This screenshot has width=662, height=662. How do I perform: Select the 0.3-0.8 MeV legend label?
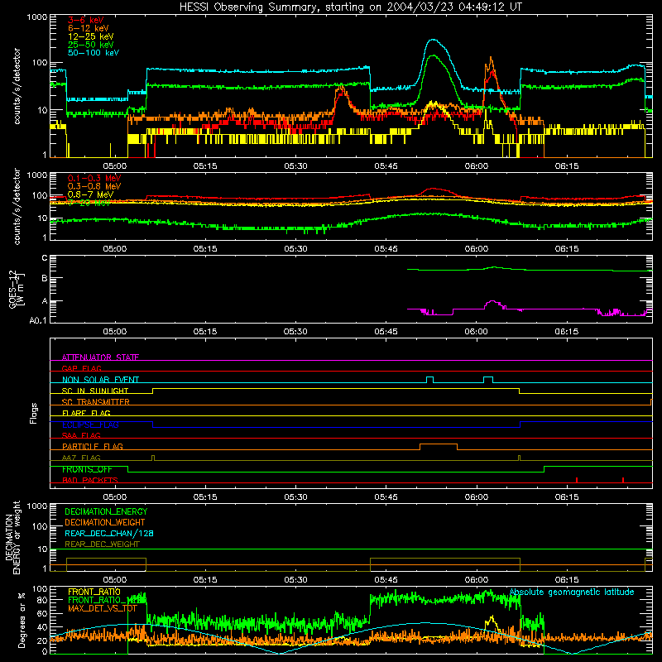pyautogui.click(x=94, y=186)
